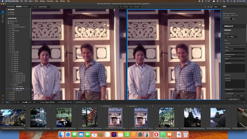Select the Attribute filter tab
The image size is (247, 139).
(x=126, y=7)
